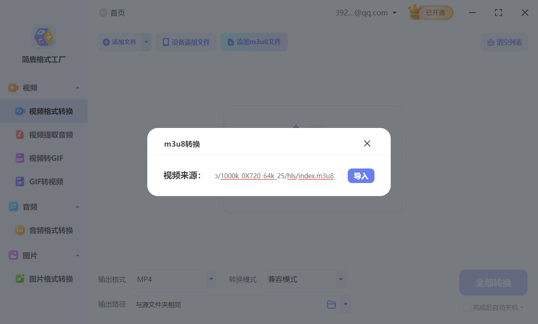Open the output path folder icon
Image resolution: width=538 pixels, height=324 pixels.
[331, 305]
